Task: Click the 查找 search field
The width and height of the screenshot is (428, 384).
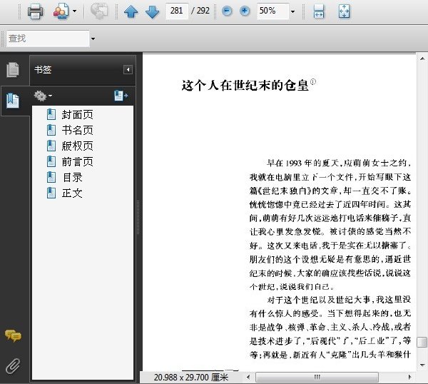Action: pos(48,39)
